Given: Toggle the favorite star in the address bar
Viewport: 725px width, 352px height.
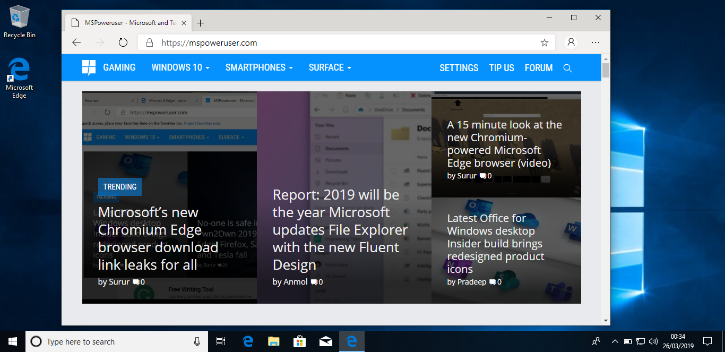Looking at the screenshot, I should 544,42.
